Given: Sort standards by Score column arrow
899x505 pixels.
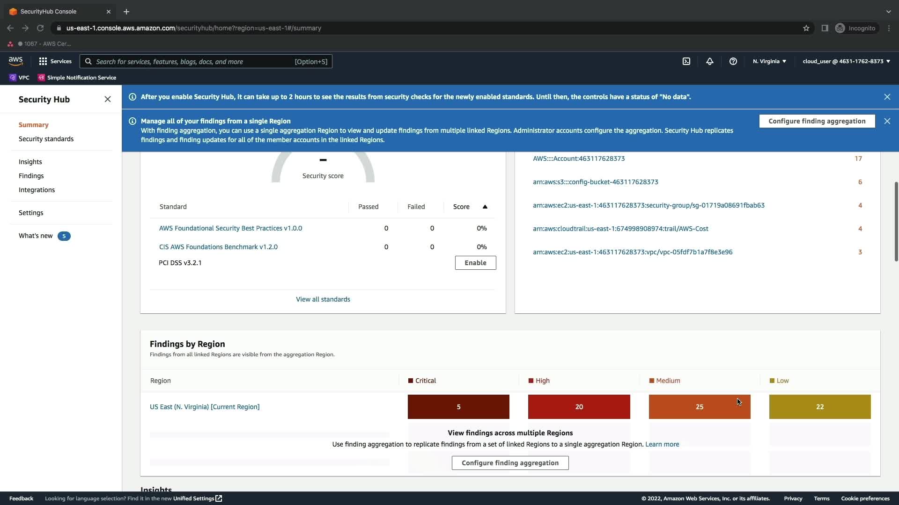Looking at the screenshot, I should coord(485,207).
